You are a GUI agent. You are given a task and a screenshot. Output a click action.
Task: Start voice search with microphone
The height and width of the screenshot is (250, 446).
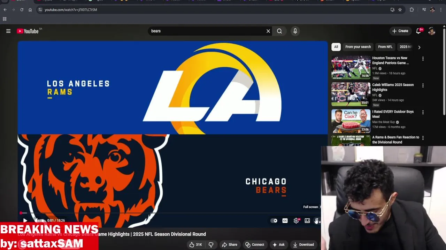[x=295, y=31]
